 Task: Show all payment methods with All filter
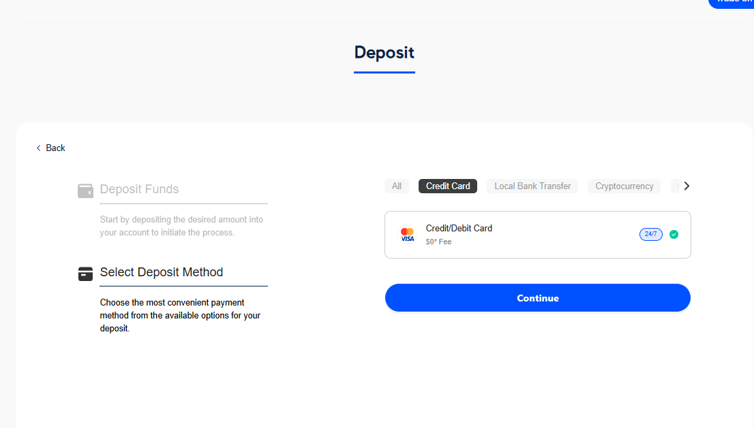pos(397,186)
